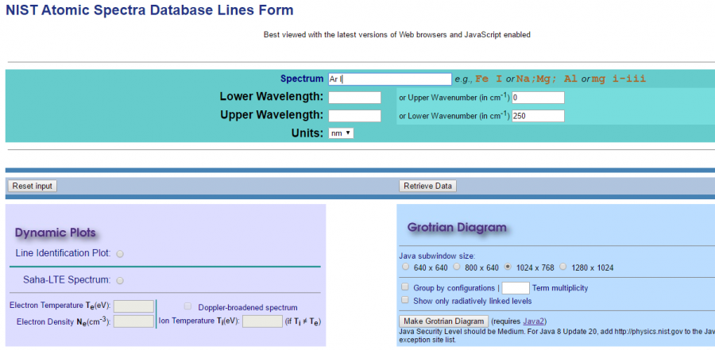Choose the 1280 x 1024 subwindow size
Viewport: 715px width, 350px height.
(563, 267)
